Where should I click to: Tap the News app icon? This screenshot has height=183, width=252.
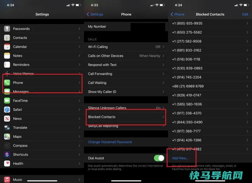(x=7, y=118)
